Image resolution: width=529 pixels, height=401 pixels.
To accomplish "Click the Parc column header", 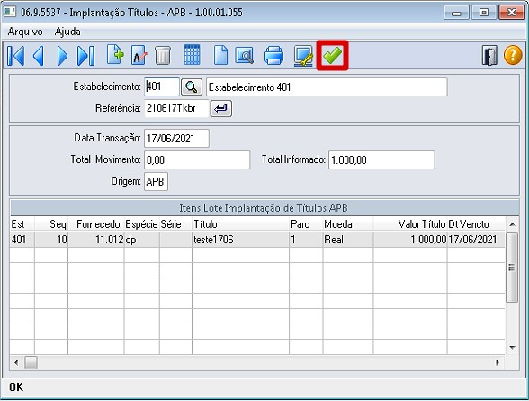I will tap(306, 224).
